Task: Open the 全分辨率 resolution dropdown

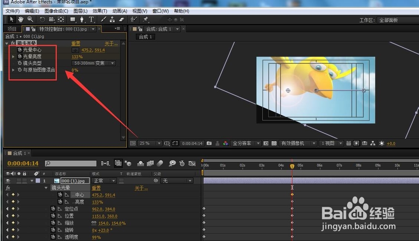Action: pyautogui.click(x=246, y=143)
